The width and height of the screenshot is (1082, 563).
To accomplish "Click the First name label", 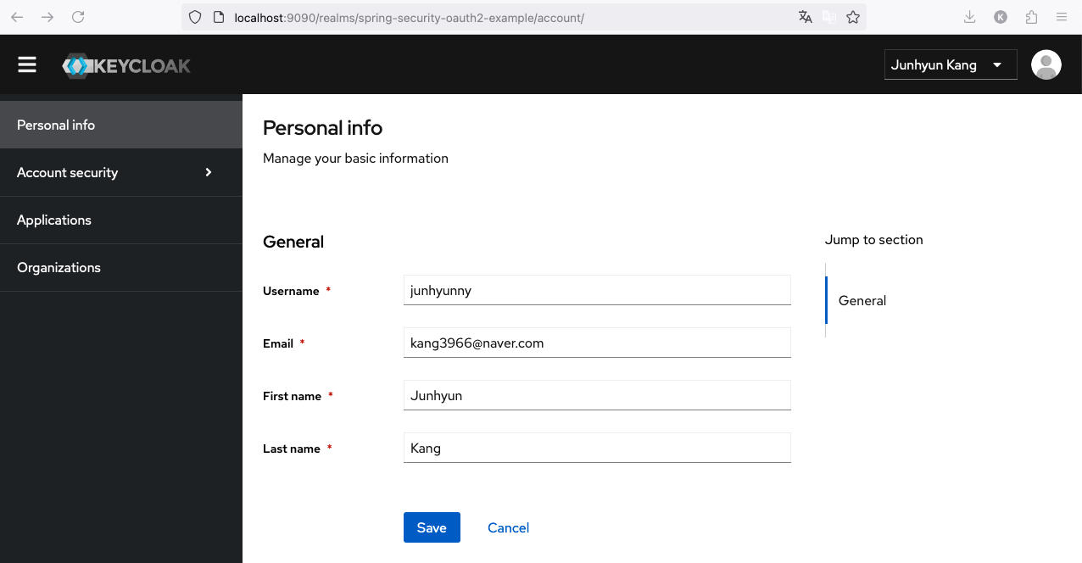I will point(293,396).
